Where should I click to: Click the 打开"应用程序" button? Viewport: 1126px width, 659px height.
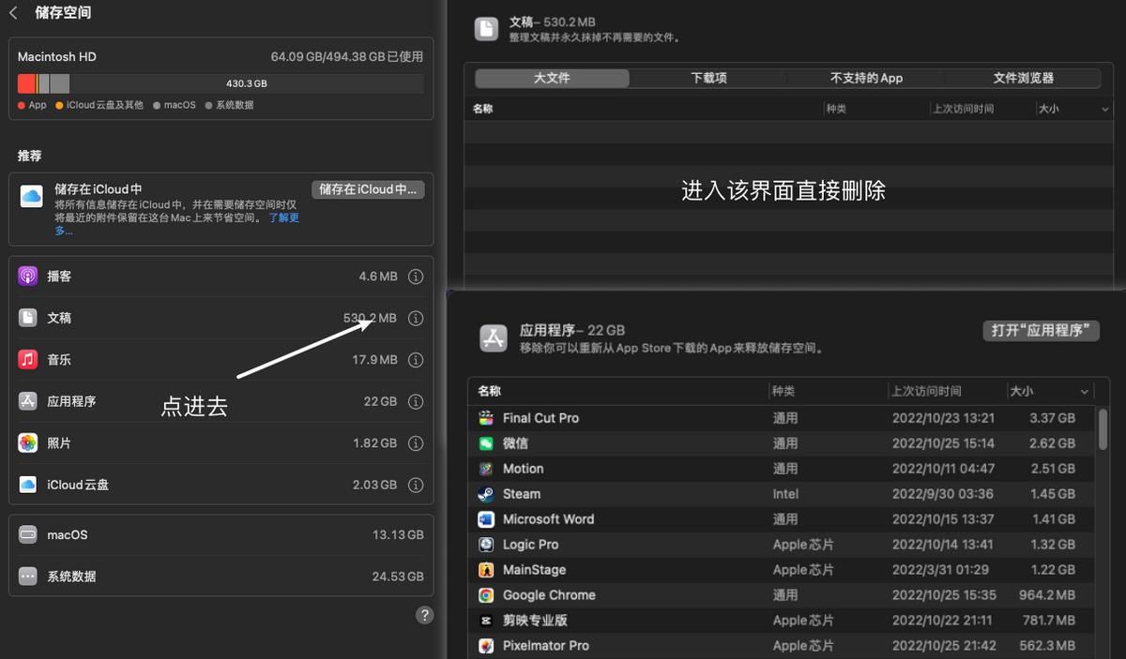tap(1041, 330)
